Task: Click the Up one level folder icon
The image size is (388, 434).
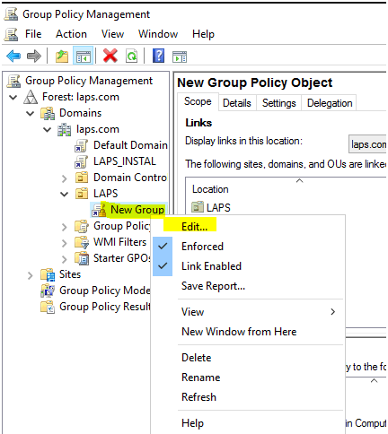Action: [x=62, y=56]
